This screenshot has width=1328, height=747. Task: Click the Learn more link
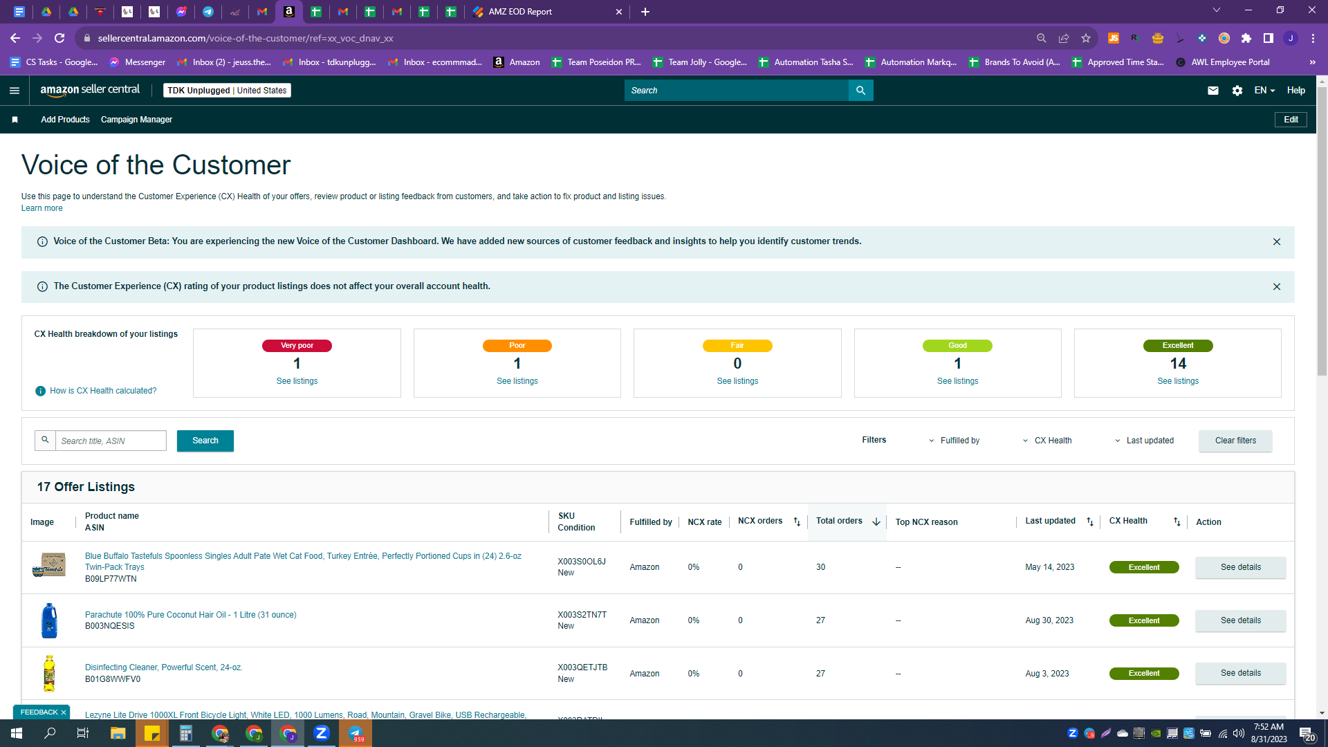(41, 208)
